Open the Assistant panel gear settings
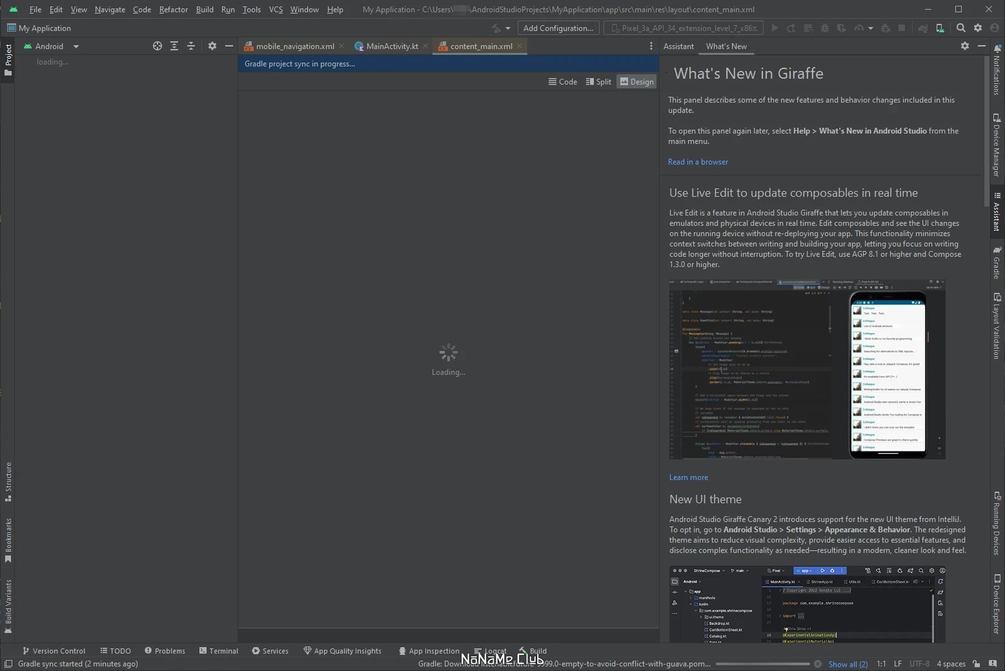1005x671 pixels. pyautogui.click(x=964, y=46)
